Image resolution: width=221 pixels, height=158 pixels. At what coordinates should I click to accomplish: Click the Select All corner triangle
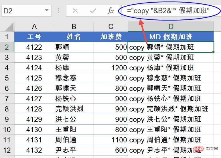9,27
